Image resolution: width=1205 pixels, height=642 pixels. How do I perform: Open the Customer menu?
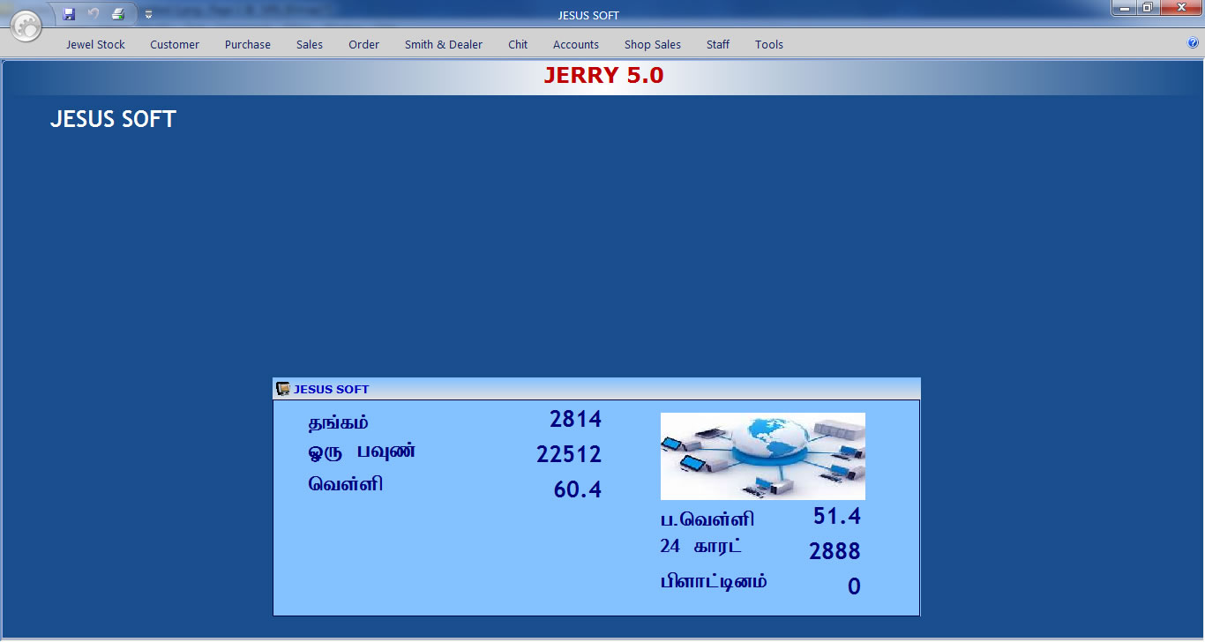coord(175,44)
